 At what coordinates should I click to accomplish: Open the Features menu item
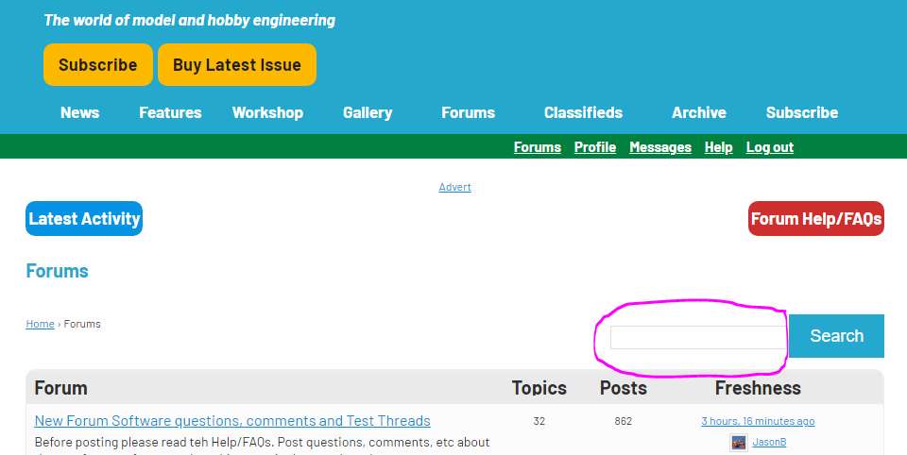[170, 112]
